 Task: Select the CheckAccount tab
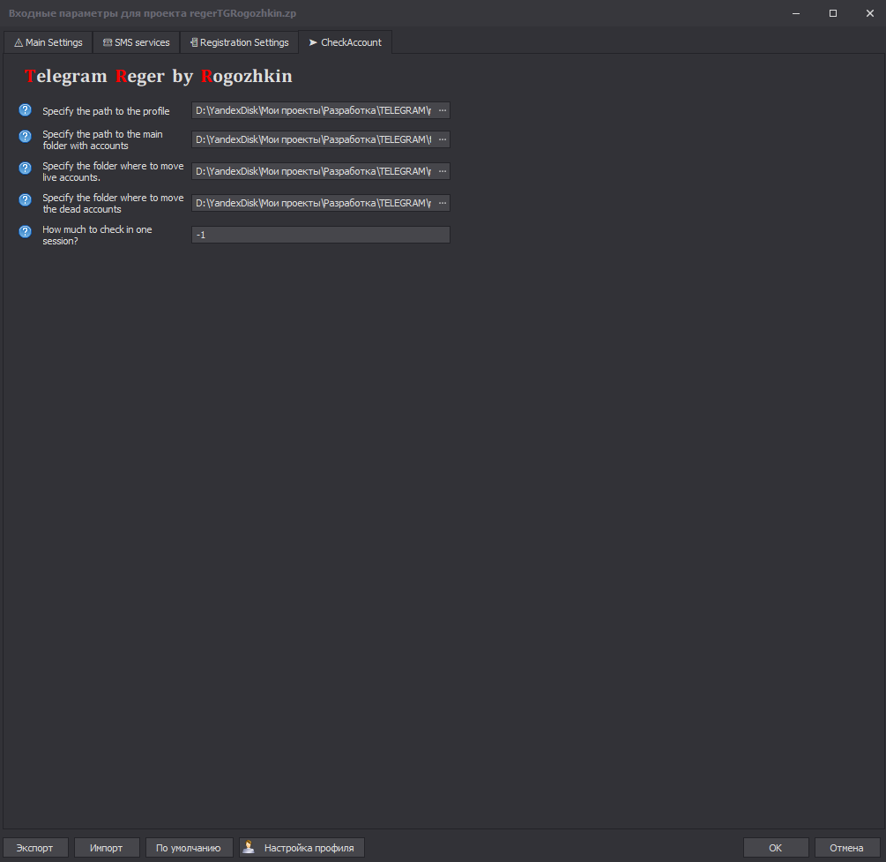(346, 42)
